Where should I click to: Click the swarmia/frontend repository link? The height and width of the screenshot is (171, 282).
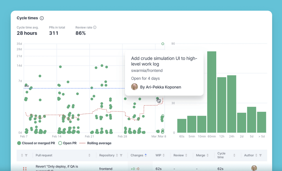pos(147,71)
